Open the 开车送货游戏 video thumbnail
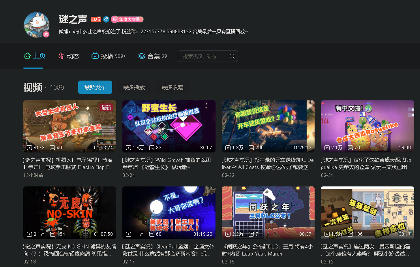Image resolution: width=420 pixels, height=267 pixels. click(x=268, y=126)
